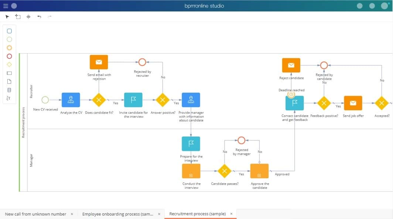Undo the last diagram change
393x219 pixels.
pyautogui.click(x=39, y=16)
